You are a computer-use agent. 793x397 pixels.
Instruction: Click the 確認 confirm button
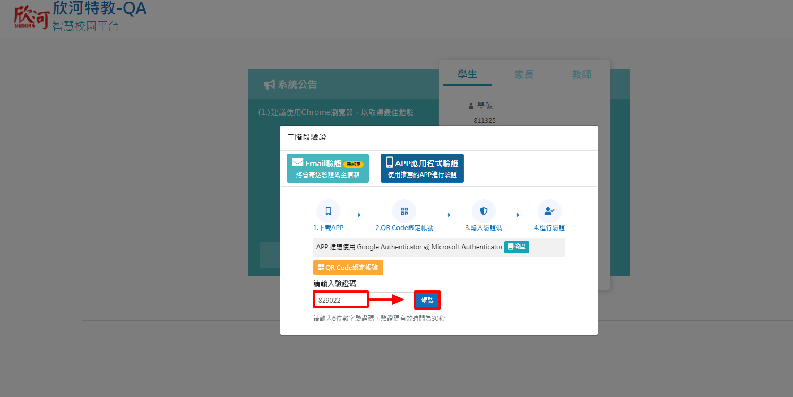click(427, 299)
